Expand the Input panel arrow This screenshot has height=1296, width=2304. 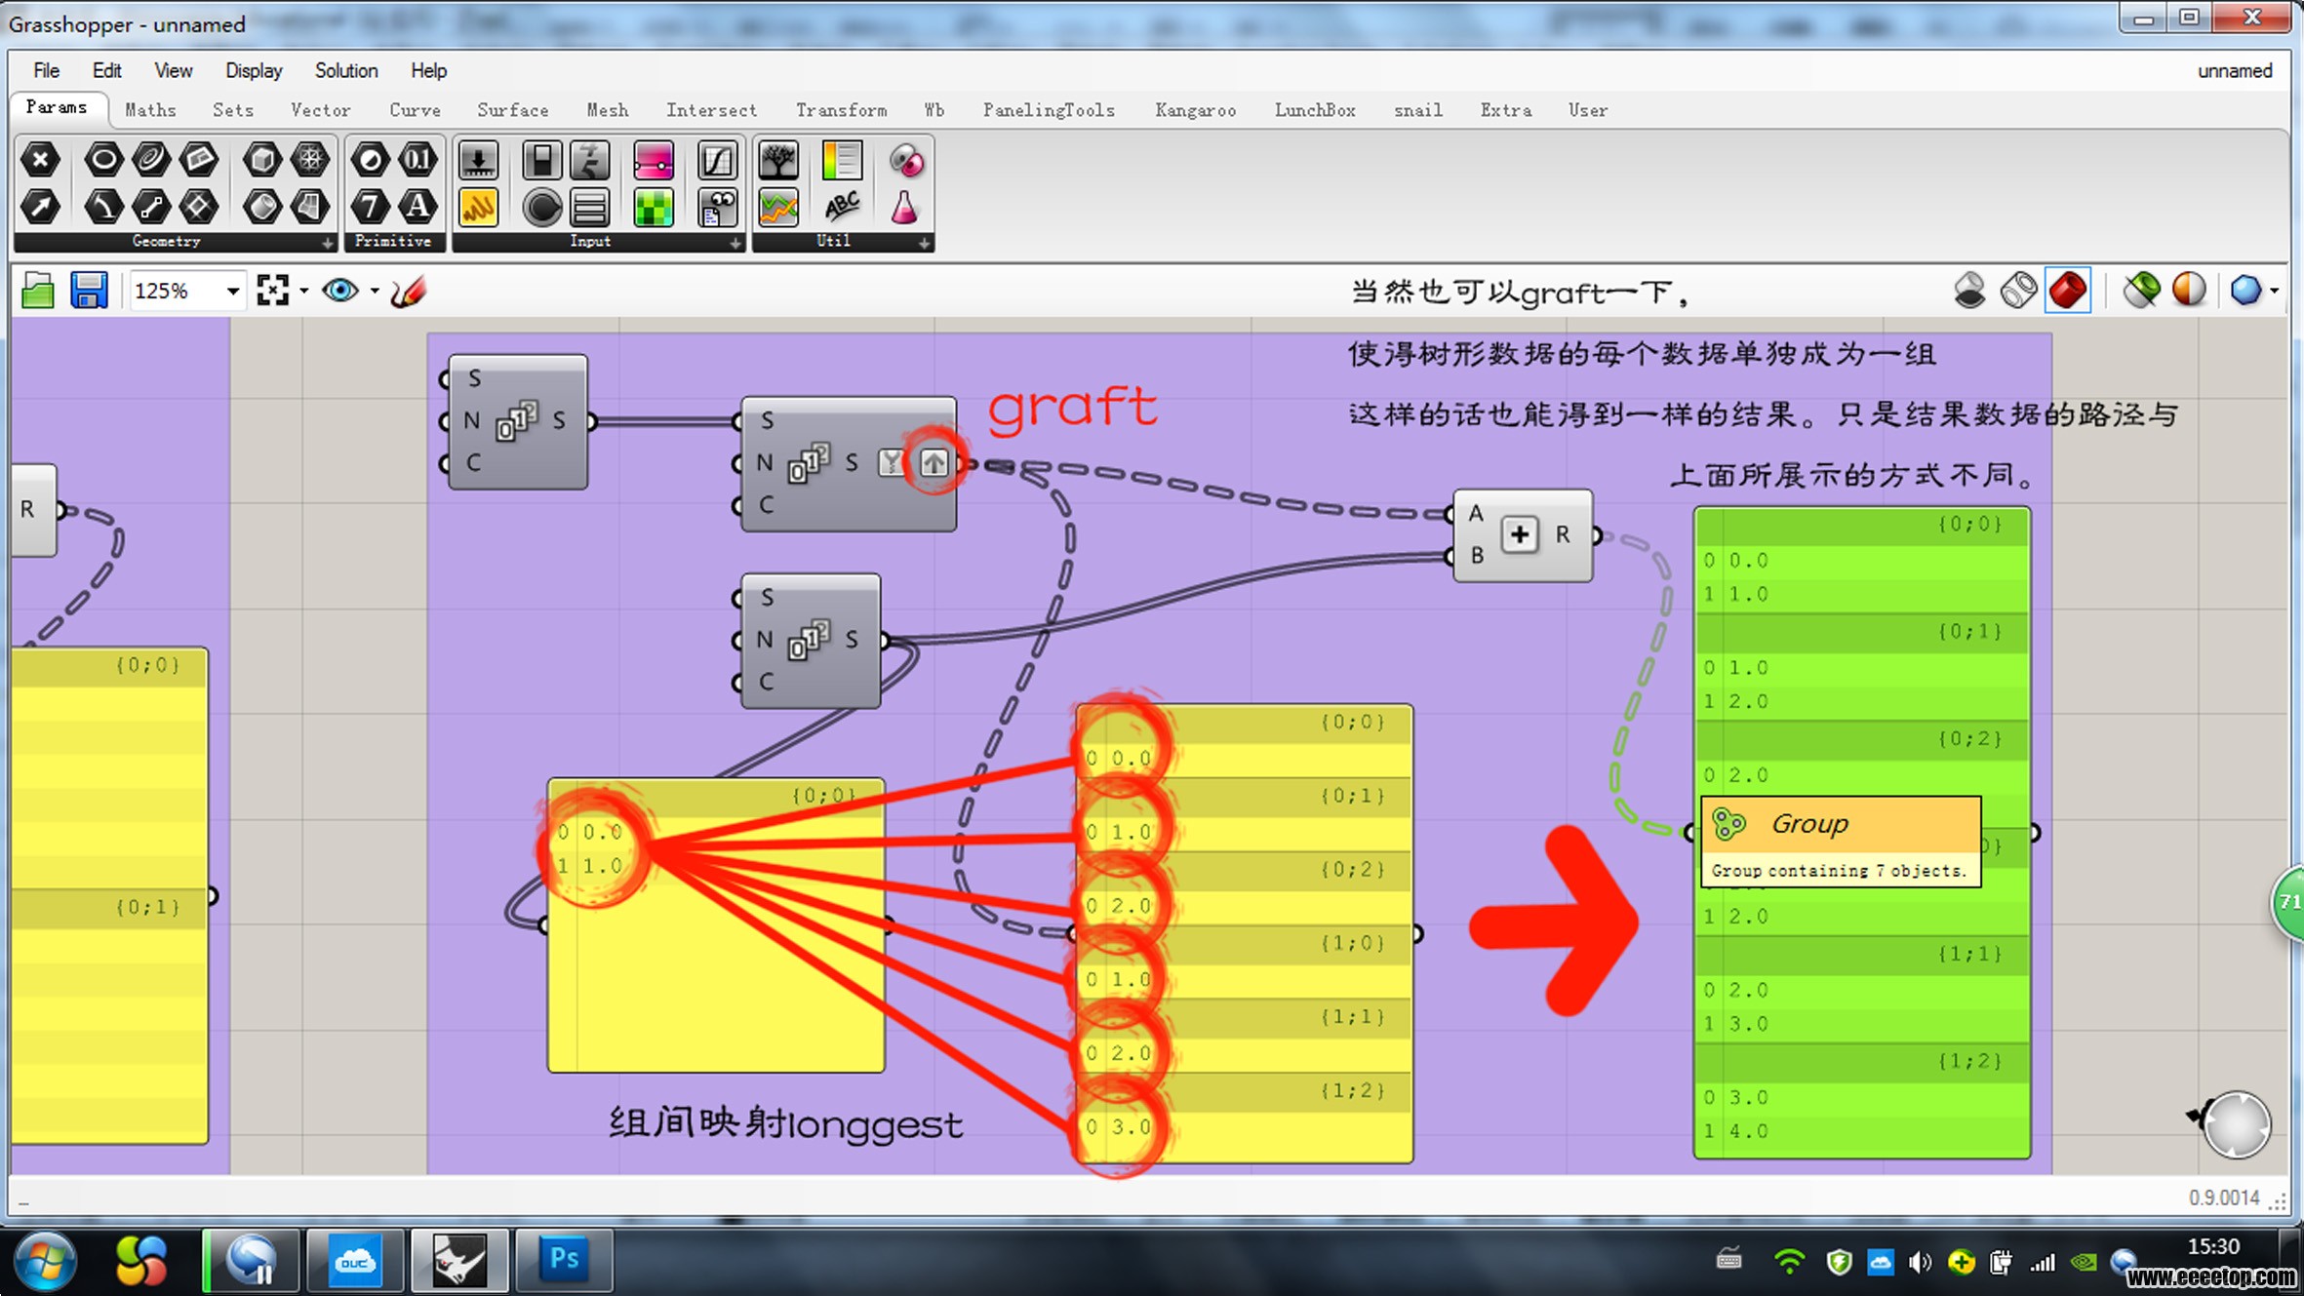(x=735, y=243)
